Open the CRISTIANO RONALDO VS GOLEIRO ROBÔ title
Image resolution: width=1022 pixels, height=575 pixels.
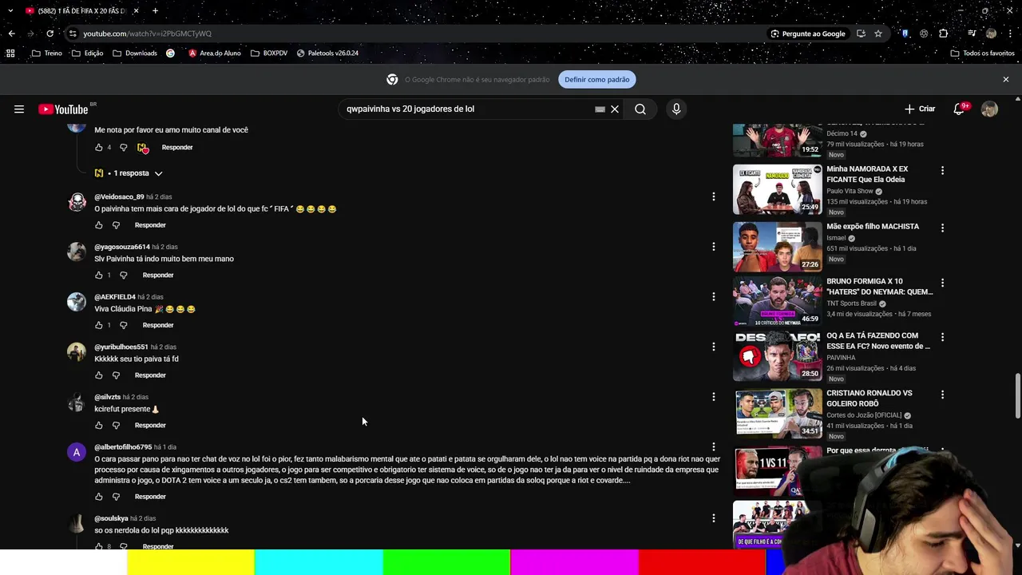pyautogui.click(x=869, y=399)
